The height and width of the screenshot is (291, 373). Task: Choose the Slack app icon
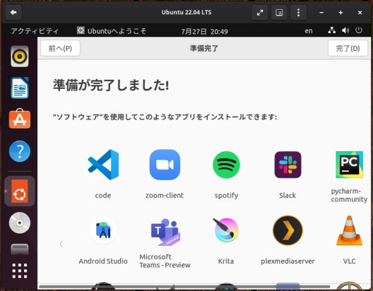point(288,164)
